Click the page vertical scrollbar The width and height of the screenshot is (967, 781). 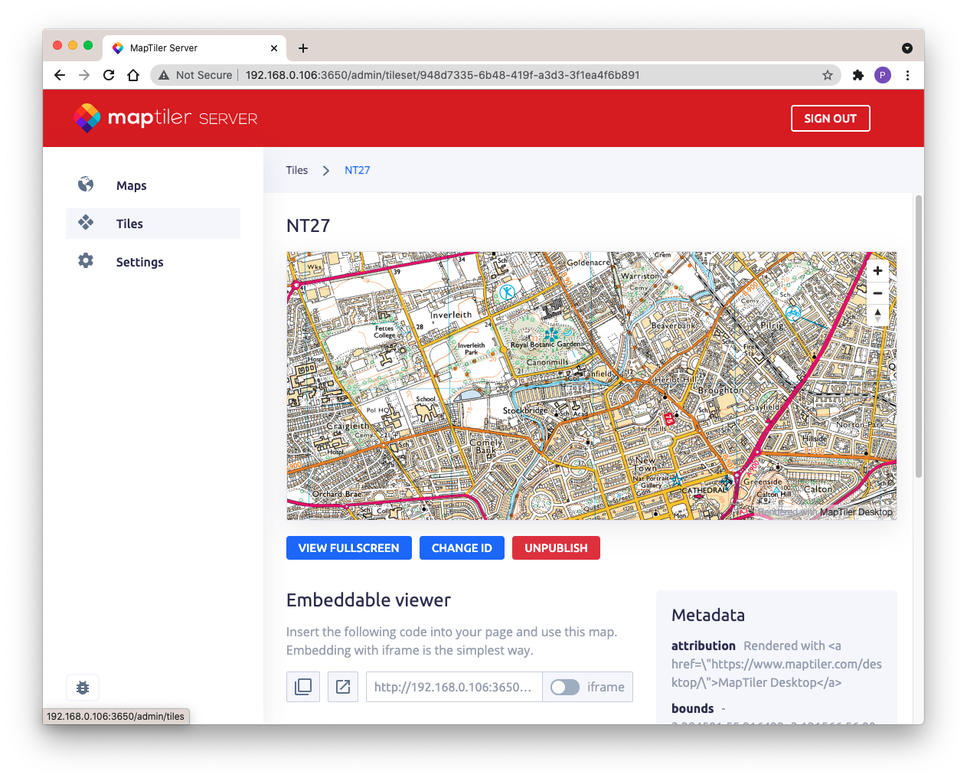point(918,337)
